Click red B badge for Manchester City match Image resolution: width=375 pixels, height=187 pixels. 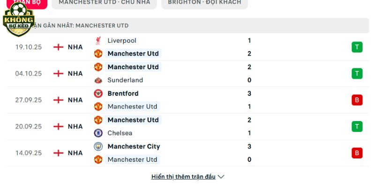[x=357, y=153]
